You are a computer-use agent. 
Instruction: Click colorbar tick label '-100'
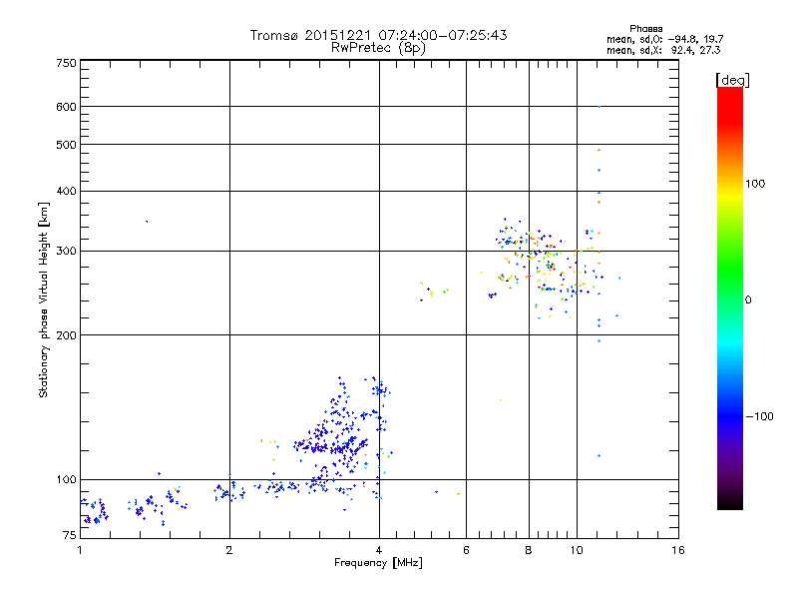tap(760, 416)
